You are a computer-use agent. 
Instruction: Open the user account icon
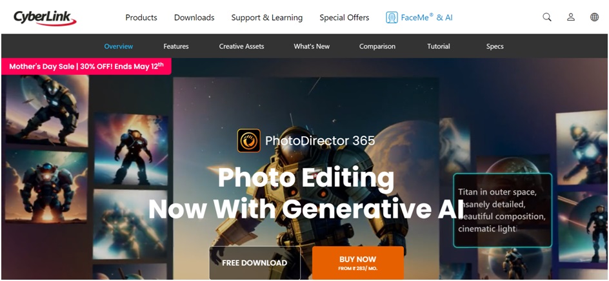coord(570,17)
